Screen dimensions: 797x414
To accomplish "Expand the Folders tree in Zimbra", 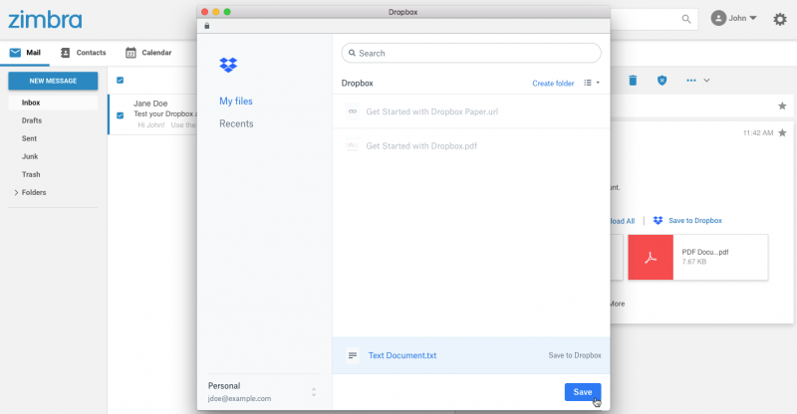I will [x=16, y=192].
